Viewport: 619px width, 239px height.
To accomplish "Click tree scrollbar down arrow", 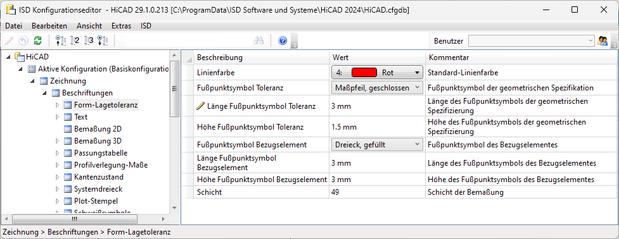I will pyautogui.click(x=174, y=208).
